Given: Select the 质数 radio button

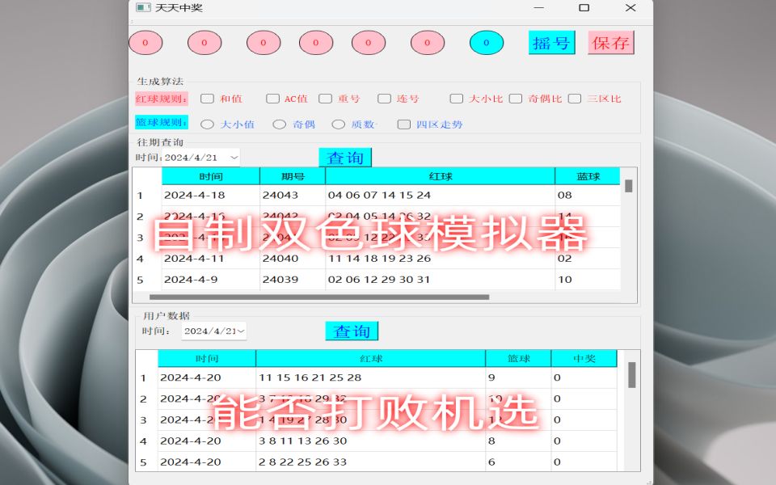Looking at the screenshot, I should 339,124.
